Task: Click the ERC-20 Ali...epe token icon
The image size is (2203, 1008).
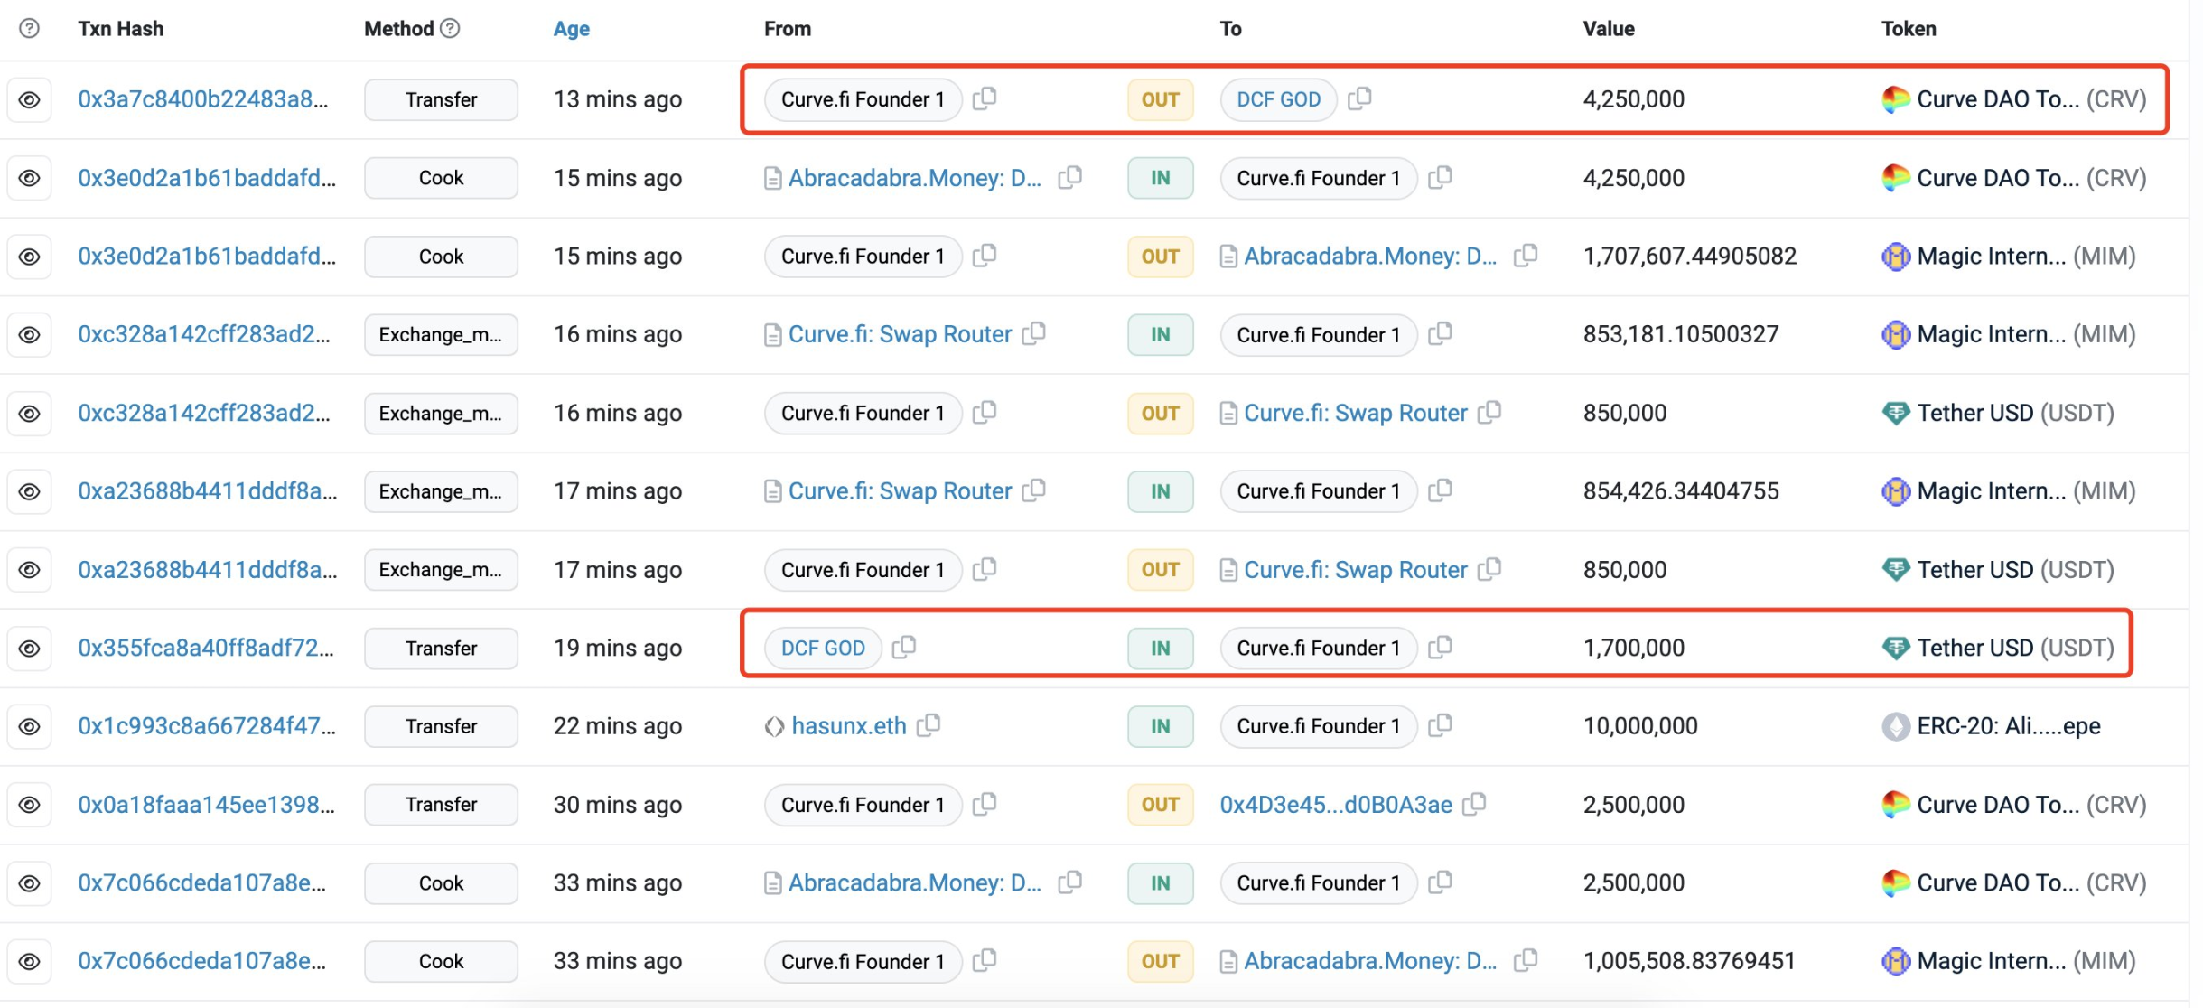Action: pyautogui.click(x=1895, y=726)
